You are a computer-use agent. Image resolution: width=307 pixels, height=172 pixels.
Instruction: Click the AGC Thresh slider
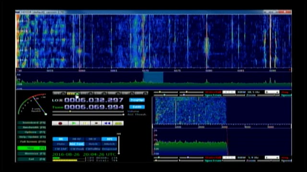[88, 115]
